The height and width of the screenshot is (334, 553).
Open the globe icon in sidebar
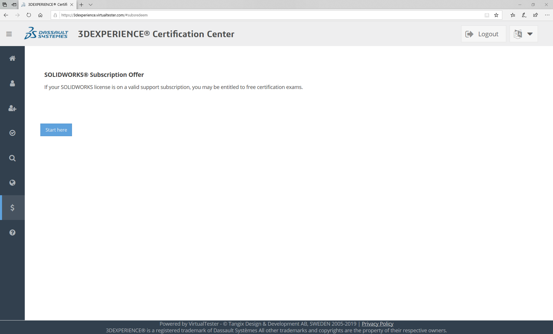click(x=12, y=183)
